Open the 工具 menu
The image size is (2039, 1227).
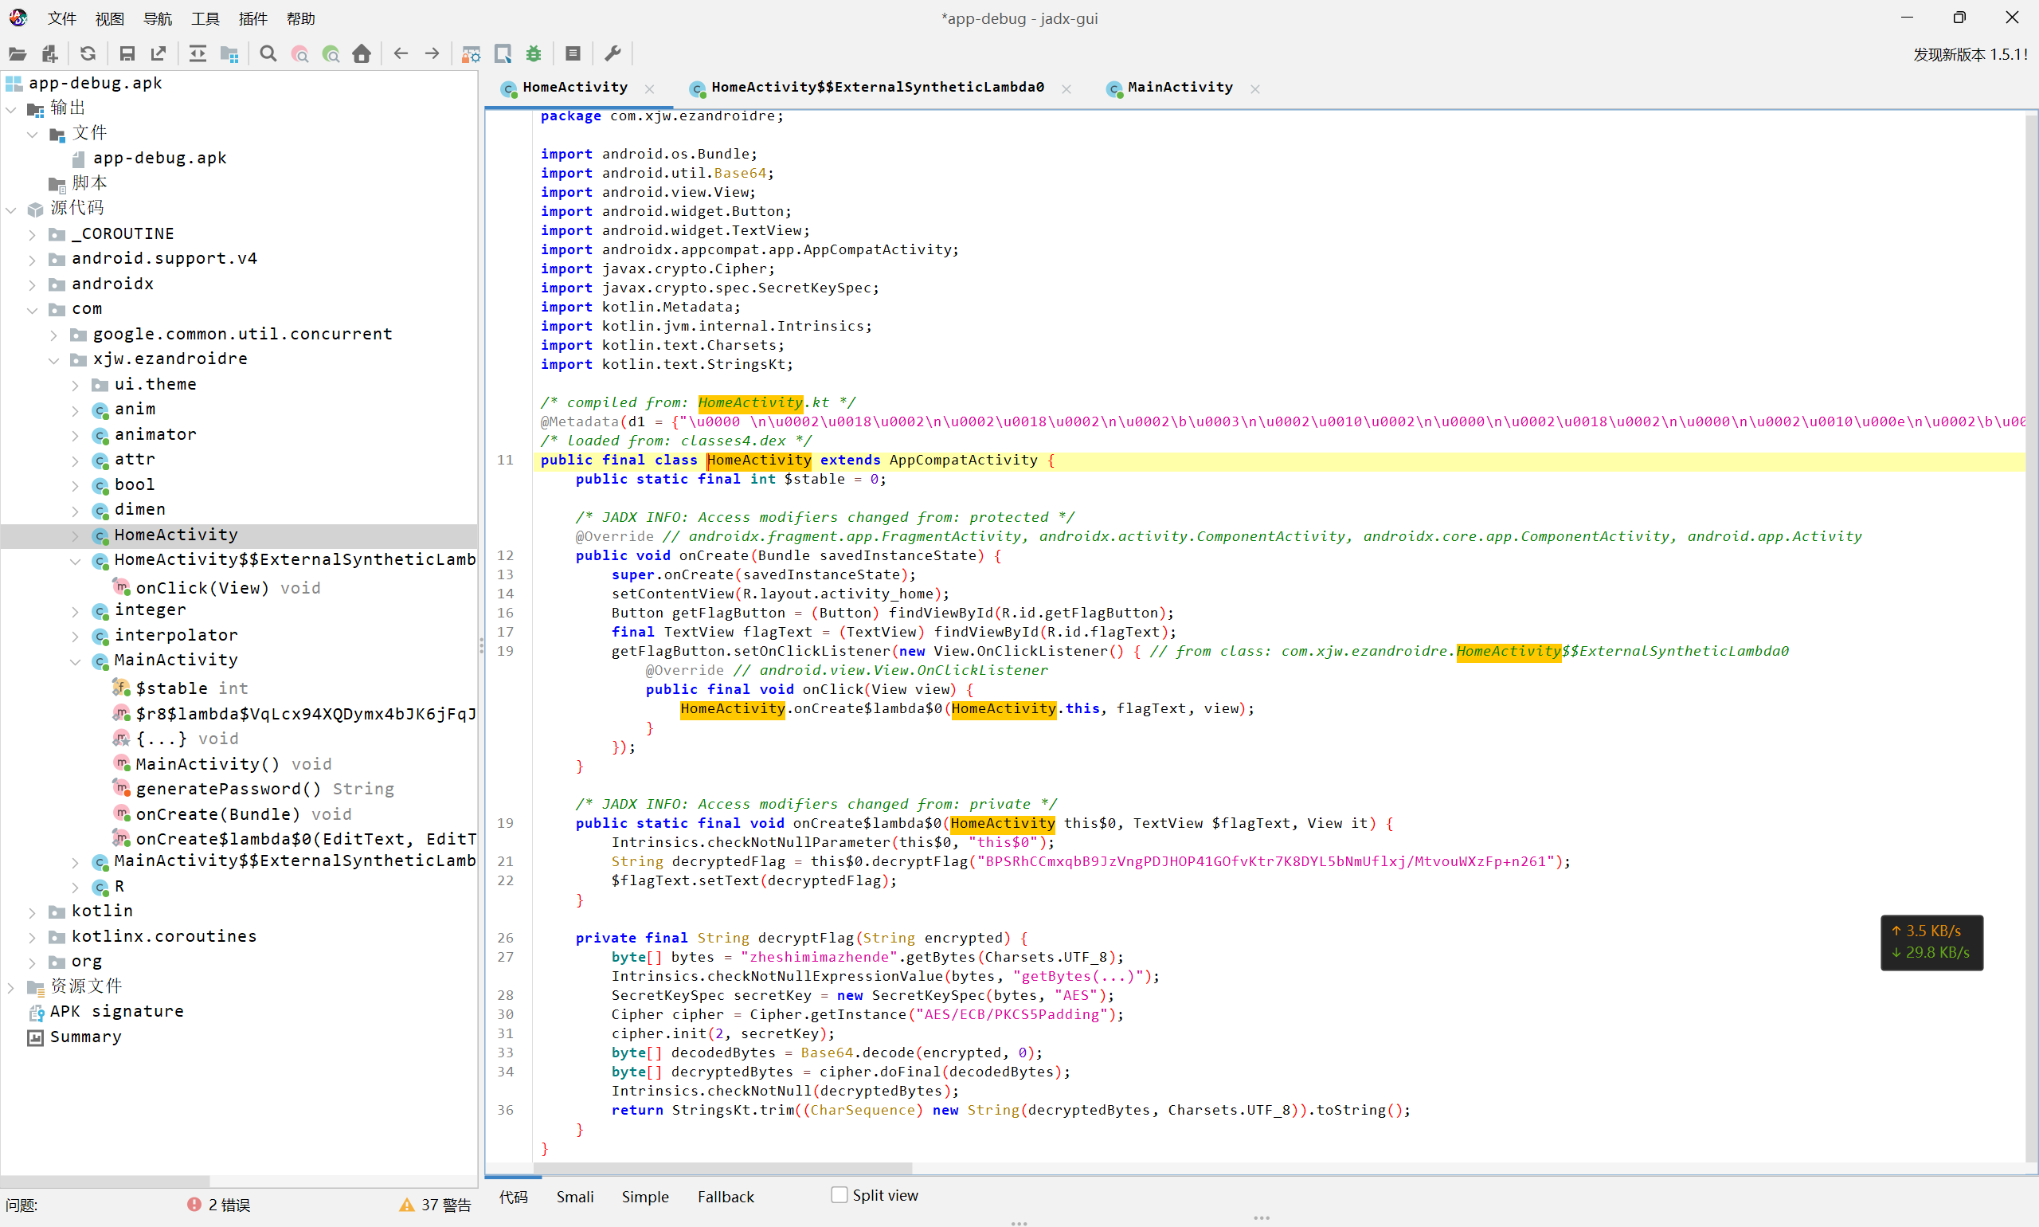205,18
